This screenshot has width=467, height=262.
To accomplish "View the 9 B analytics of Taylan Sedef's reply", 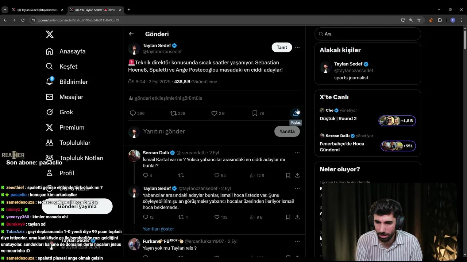I will pos(256,217).
